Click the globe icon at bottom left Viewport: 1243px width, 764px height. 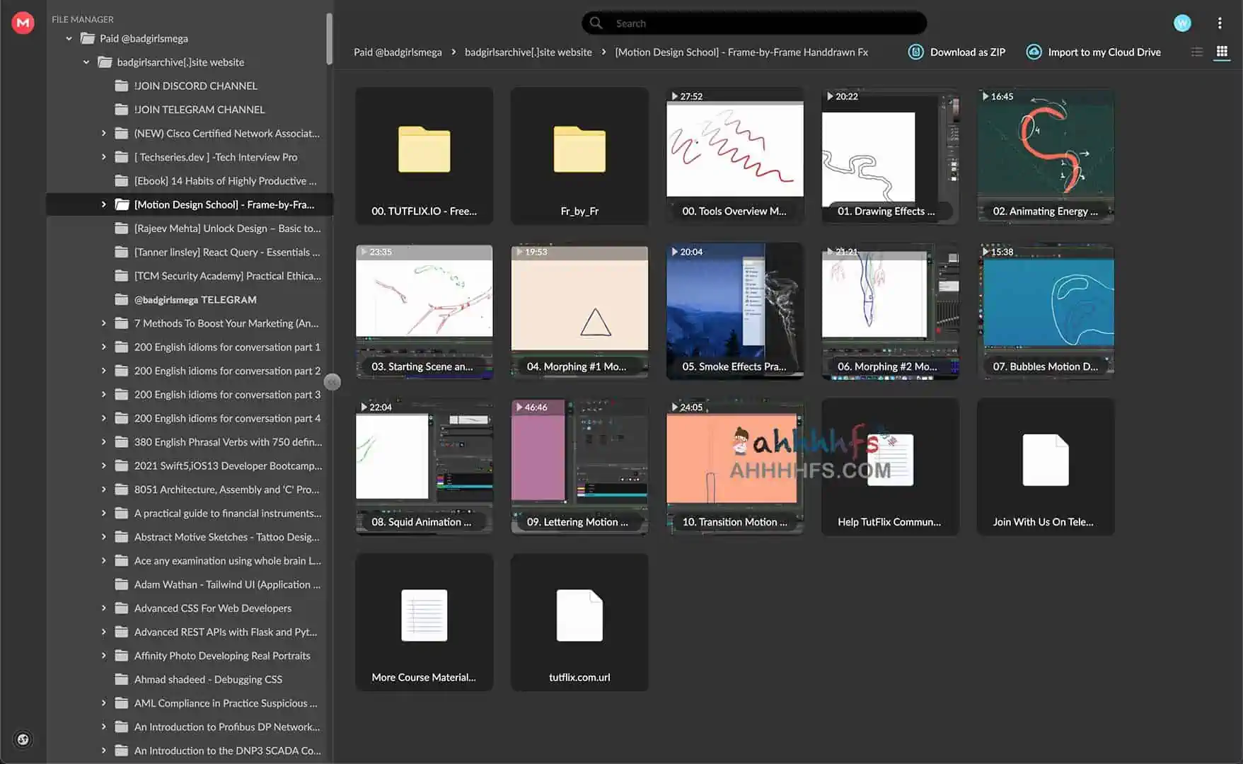pos(23,739)
